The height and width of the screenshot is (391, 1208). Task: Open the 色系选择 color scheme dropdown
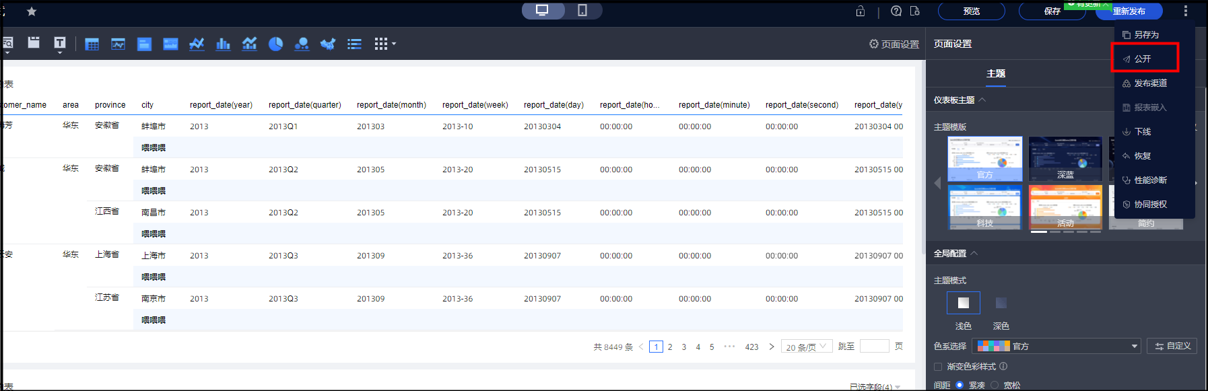(1056, 346)
